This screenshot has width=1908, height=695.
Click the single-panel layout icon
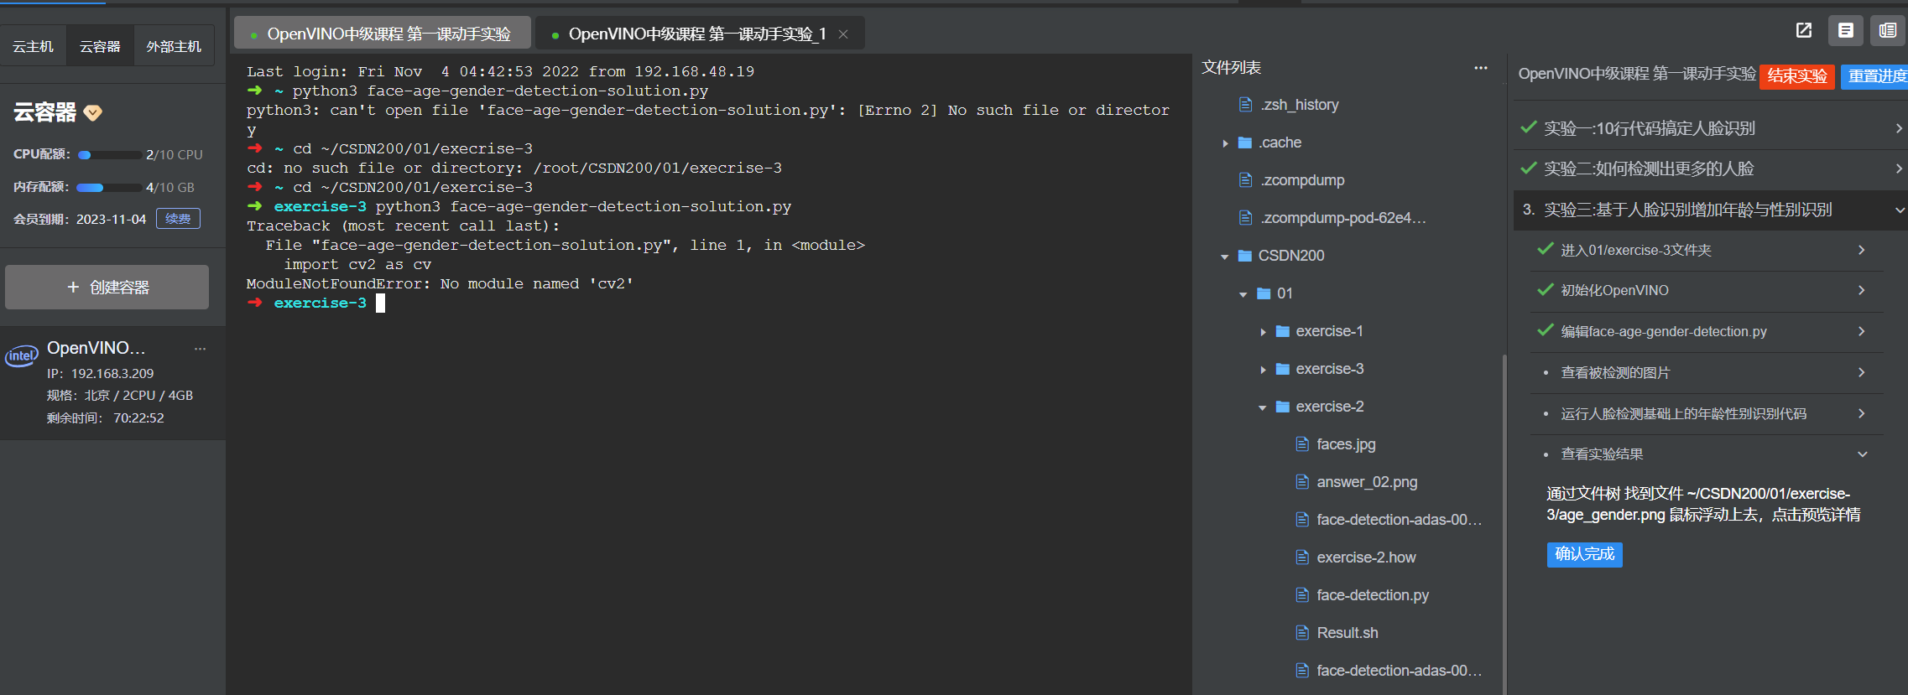click(x=1845, y=31)
